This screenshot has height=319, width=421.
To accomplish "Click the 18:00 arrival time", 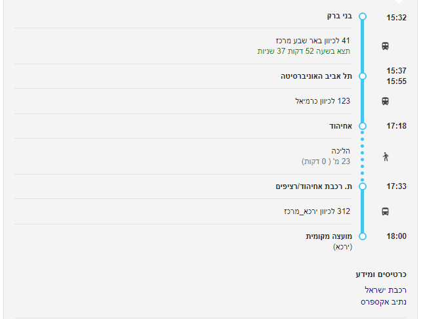I will click(396, 236).
